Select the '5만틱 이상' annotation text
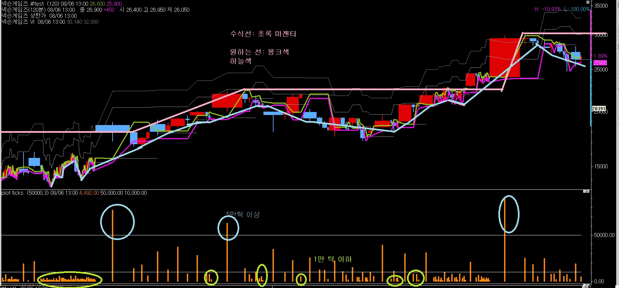The image size is (619, 288). (243, 215)
